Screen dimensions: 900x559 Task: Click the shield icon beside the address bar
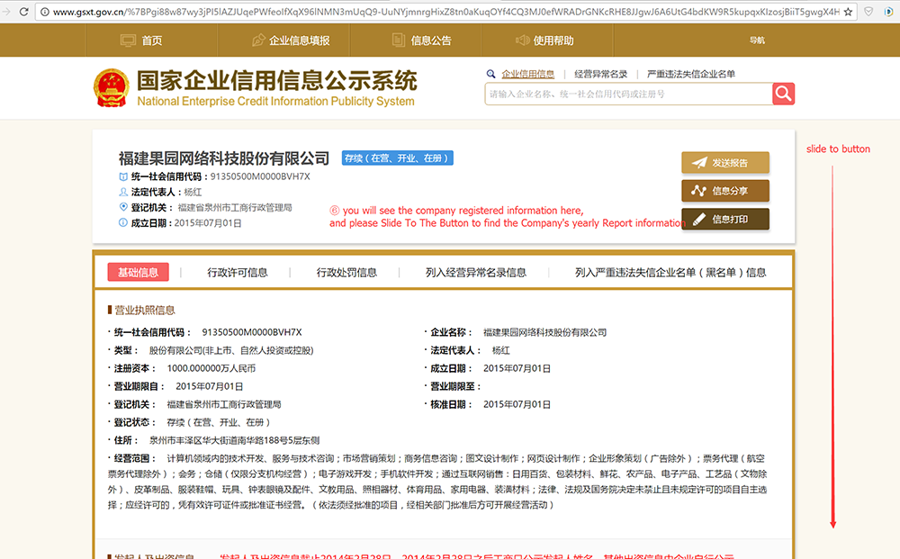pos(869,12)
